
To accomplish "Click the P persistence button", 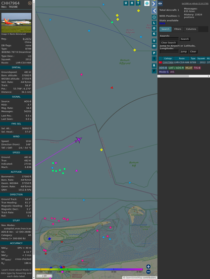I will click(154, 53).
